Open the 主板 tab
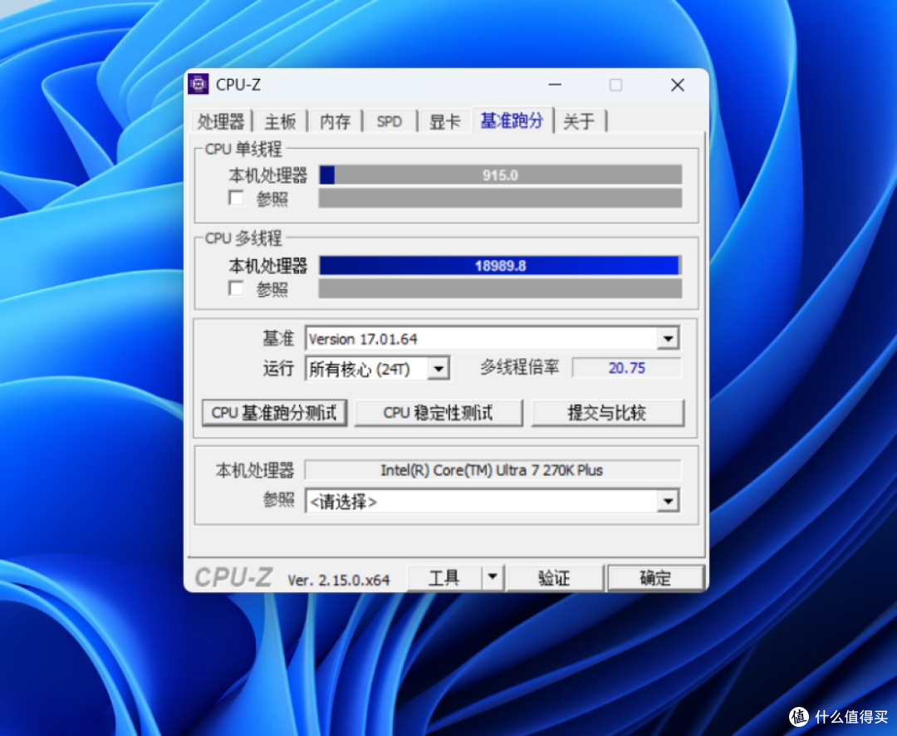 tap(281, 121)
